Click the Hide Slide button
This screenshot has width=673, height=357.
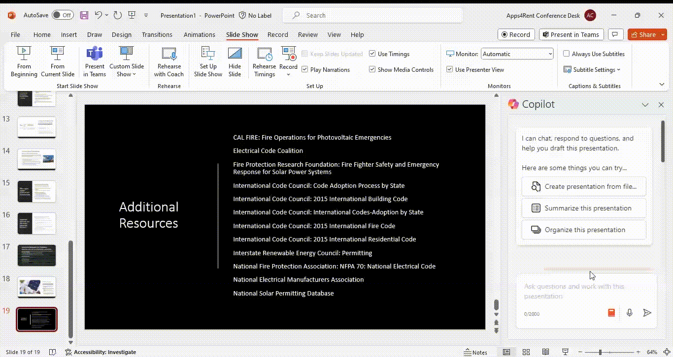coord(235,61)
